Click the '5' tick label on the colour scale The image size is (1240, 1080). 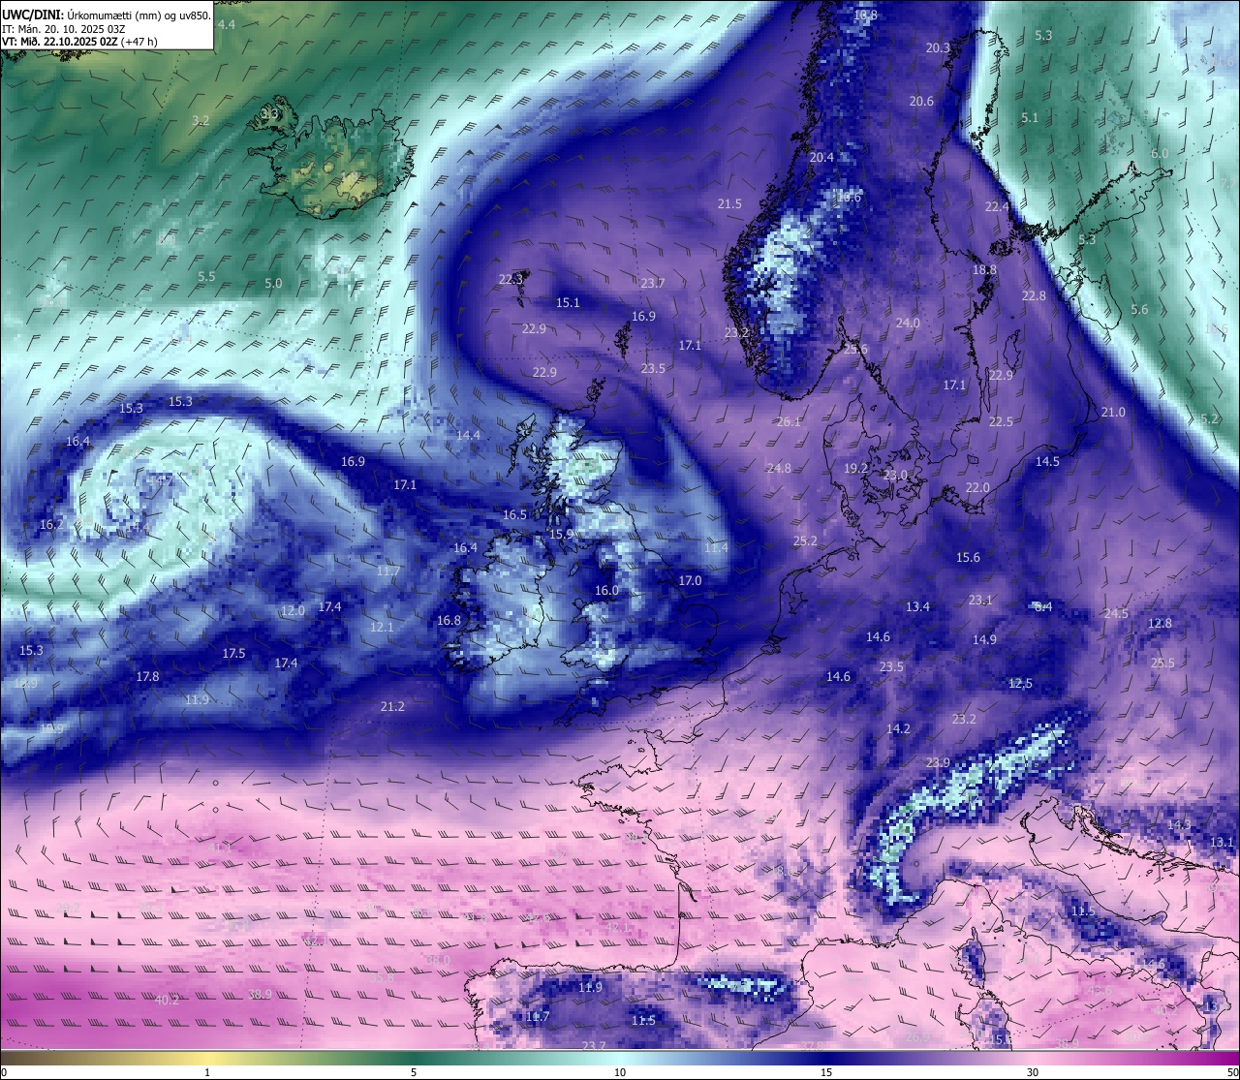[x=414, y=1072]
